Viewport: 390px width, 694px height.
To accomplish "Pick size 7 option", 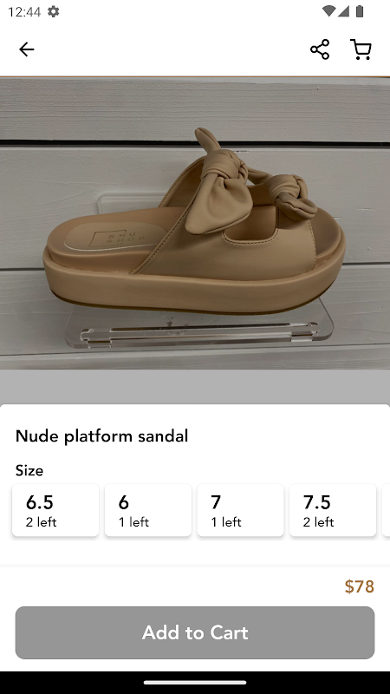I will (241, 510).
